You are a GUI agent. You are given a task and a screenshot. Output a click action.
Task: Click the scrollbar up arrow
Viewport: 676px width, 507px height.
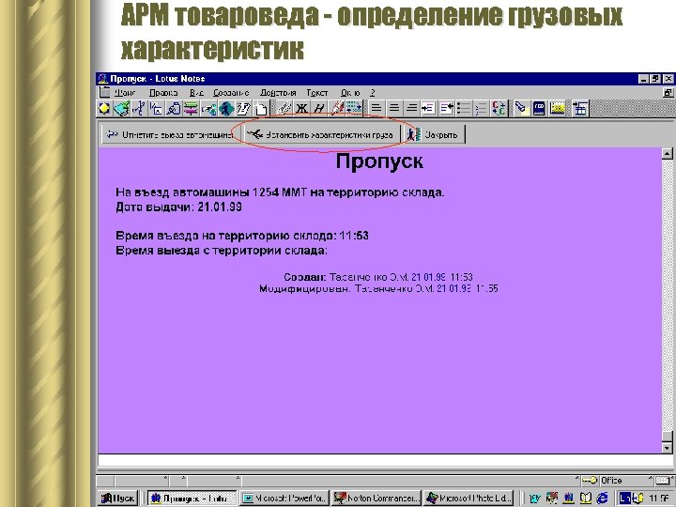(667, 153)
